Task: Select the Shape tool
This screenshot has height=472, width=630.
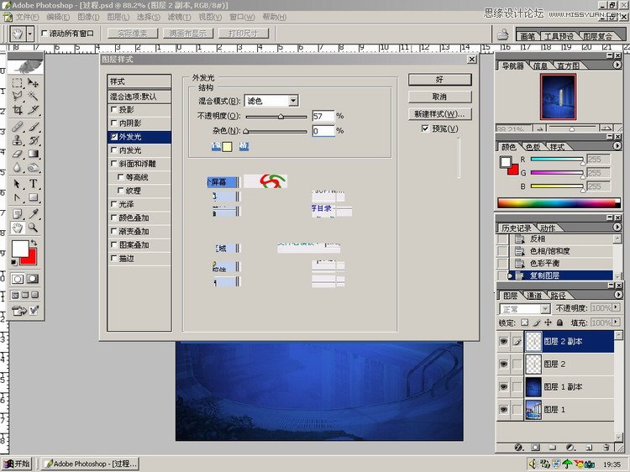Action: pos(33,197)
